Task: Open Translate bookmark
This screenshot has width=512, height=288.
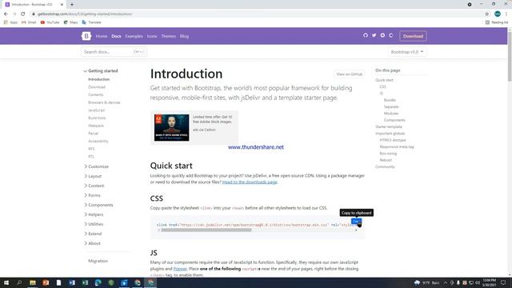Action: click(92, 22)
